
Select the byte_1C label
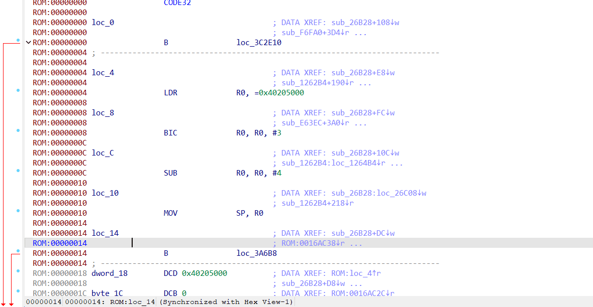pyautogui.click(x=108, y=293)
